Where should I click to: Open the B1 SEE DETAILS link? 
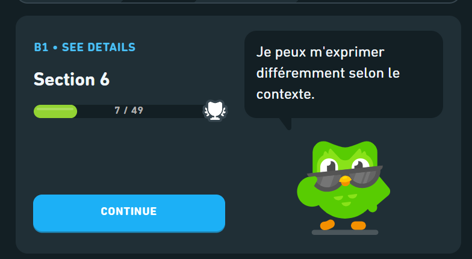(x=84, y=47)
